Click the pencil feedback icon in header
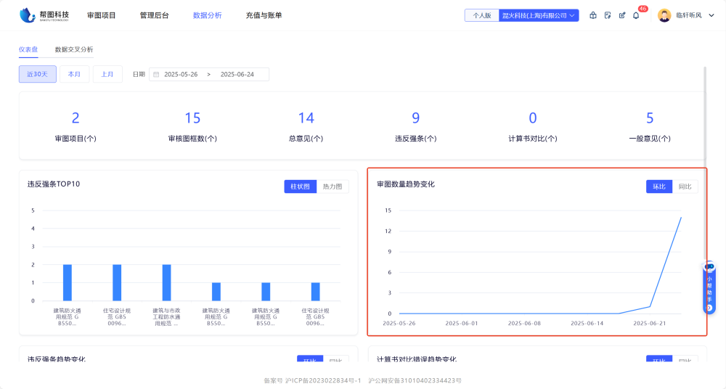The image size is (726, 389). 622,15
